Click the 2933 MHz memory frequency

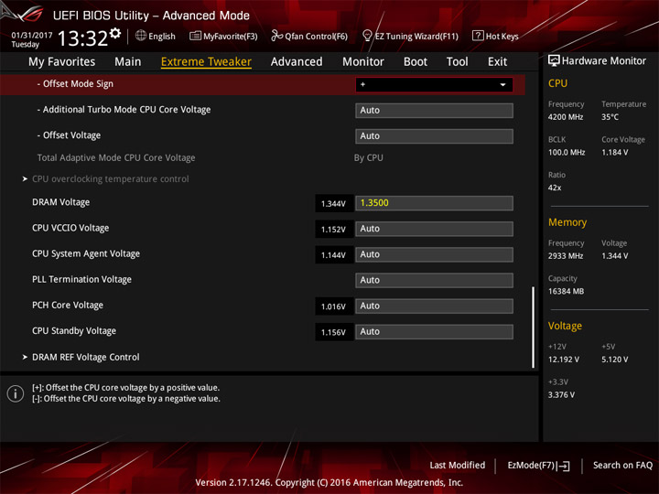566,256
